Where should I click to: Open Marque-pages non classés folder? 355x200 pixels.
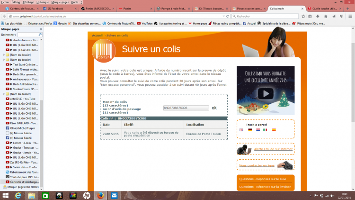(x=21, y=187)
